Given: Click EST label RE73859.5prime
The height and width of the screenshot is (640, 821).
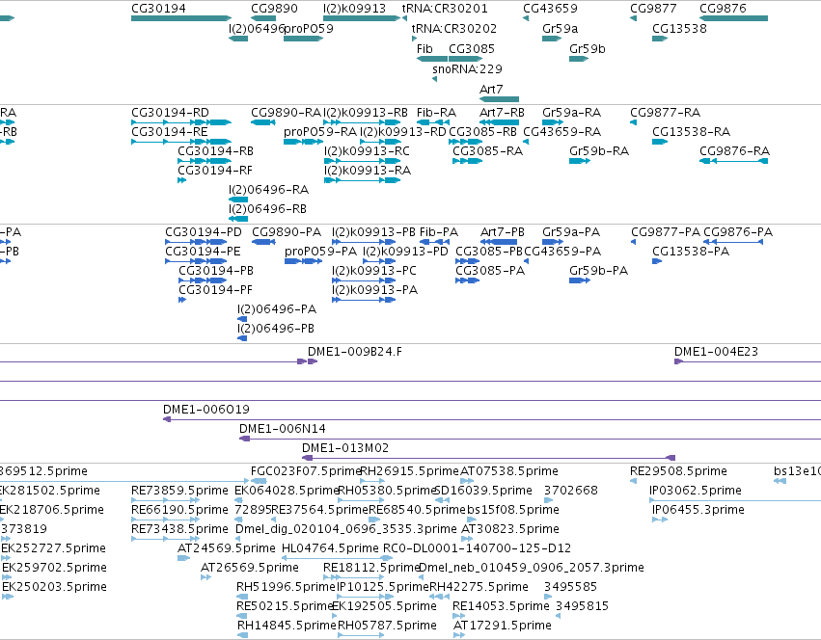Looking at the screenshot, I should coord(179,491).
